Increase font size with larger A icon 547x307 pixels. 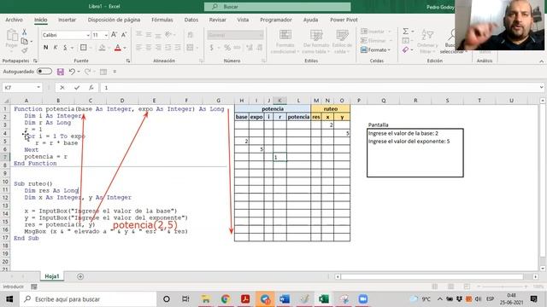click(x=114, y=35)
